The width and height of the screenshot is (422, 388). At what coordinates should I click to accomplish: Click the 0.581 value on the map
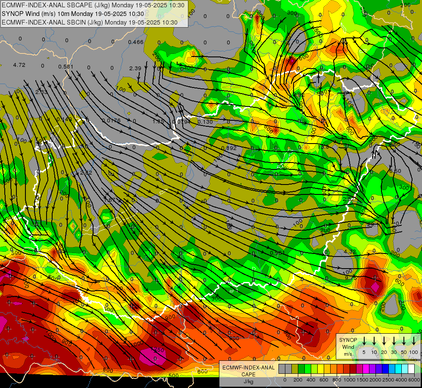66,66
